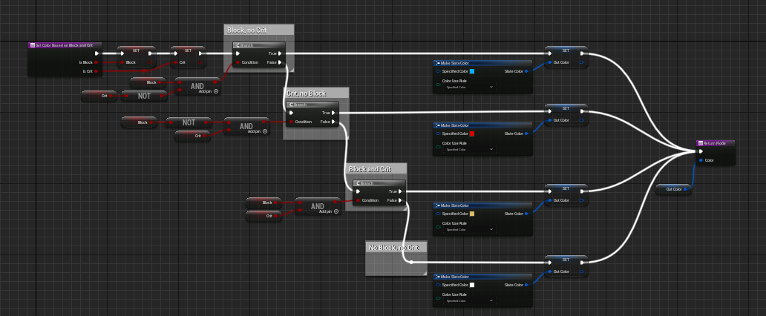Open the yellow Specified Color swatch

point(472,214)
